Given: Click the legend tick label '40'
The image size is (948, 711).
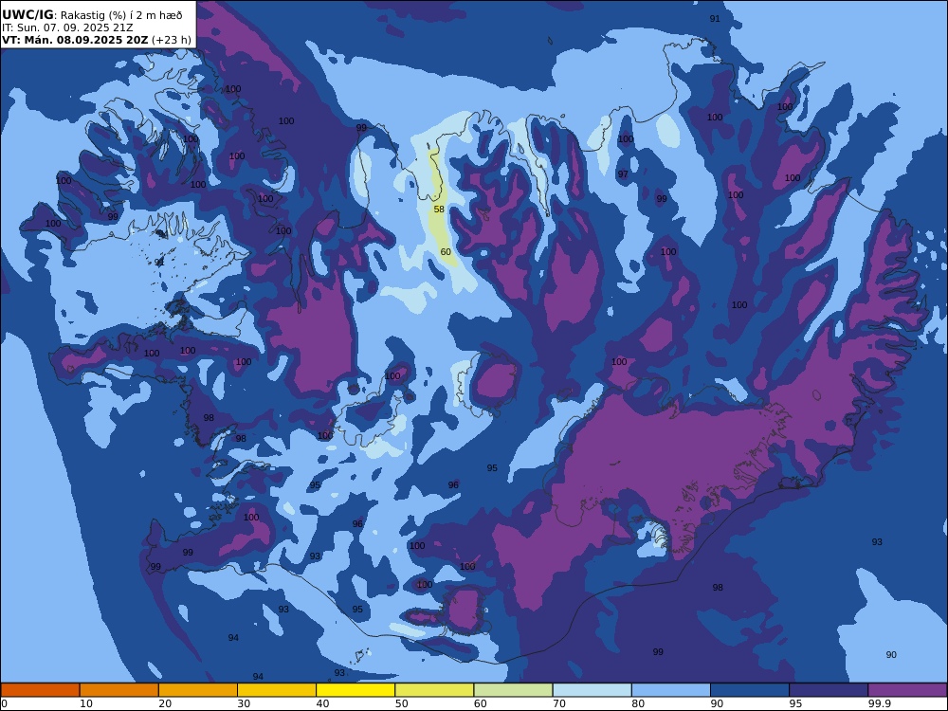Looking at the screenshot, I should (323, 703).
